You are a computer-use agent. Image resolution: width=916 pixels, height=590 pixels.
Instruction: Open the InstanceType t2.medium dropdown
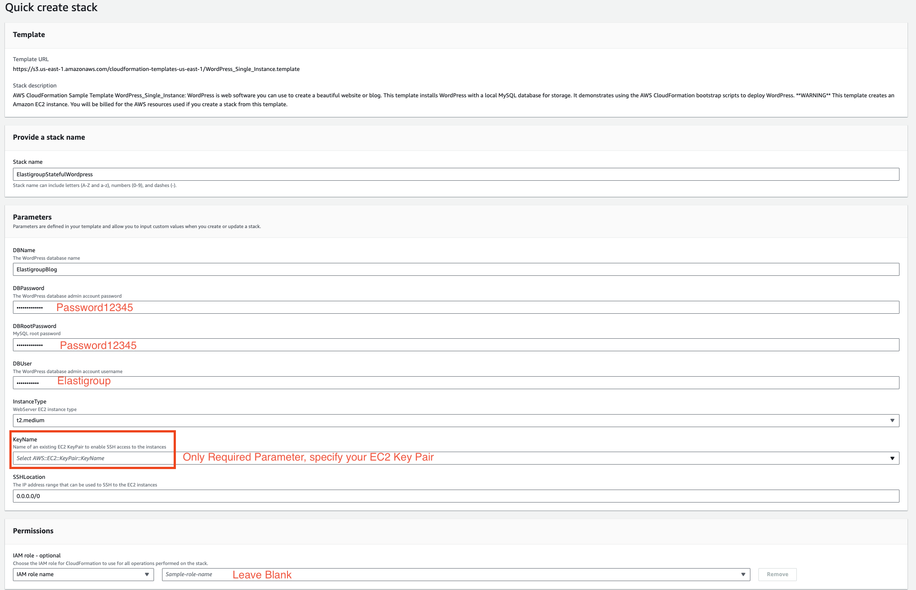[456, 420]
